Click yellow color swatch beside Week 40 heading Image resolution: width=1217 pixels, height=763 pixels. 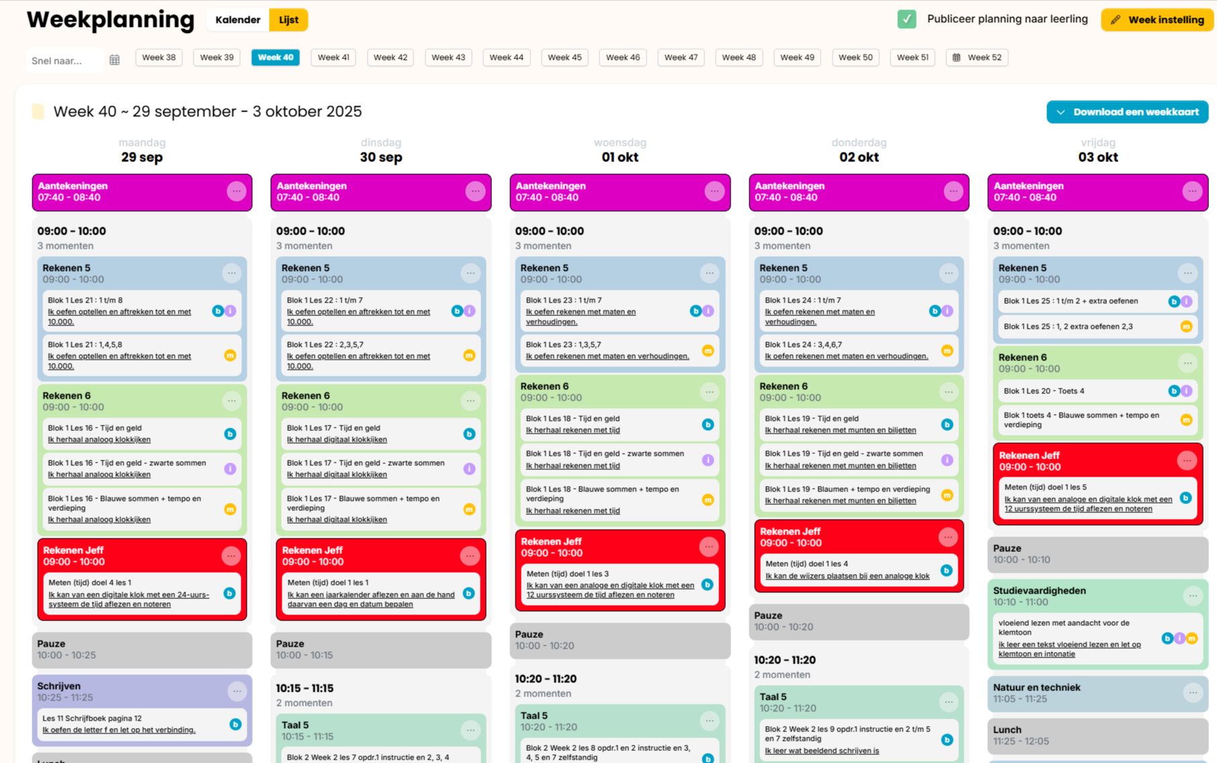[x=38, y=112]
